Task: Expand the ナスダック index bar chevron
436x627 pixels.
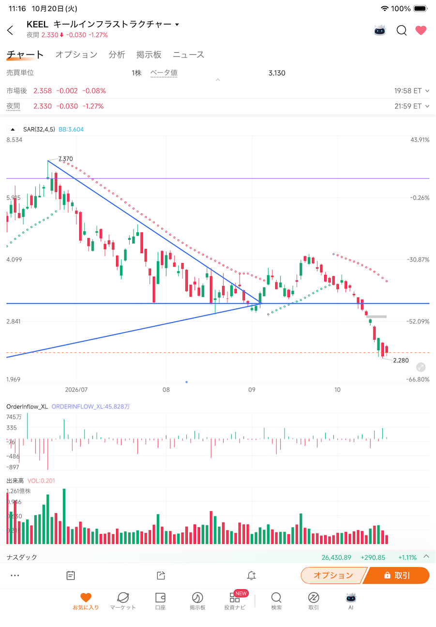Action: pos(426,556)
